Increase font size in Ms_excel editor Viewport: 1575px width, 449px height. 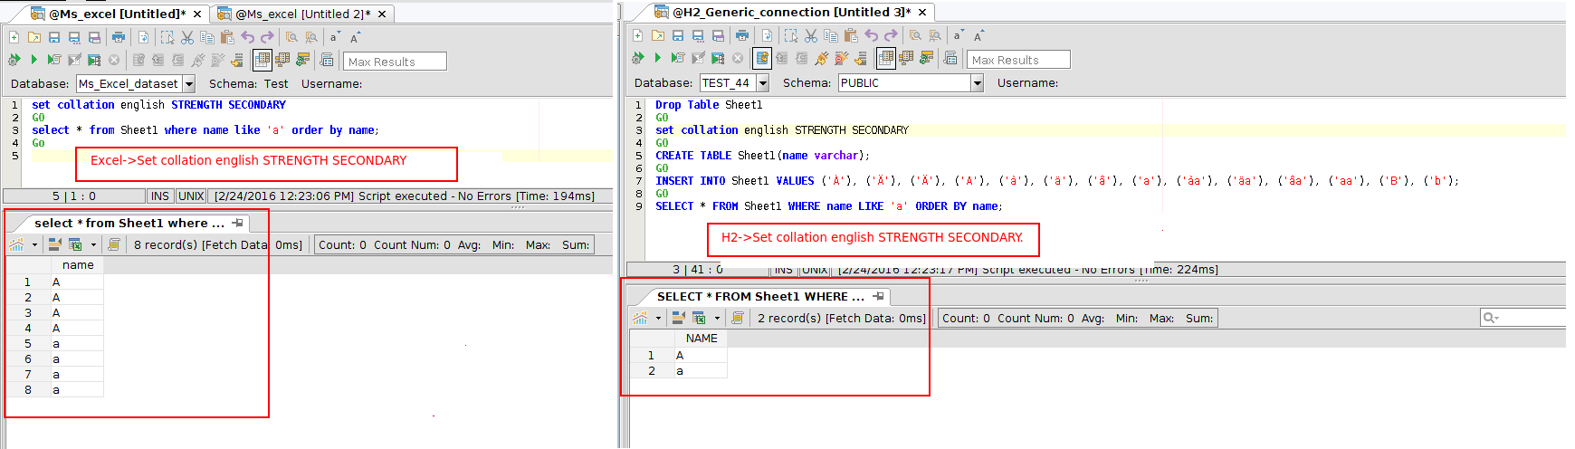[355, 37]
